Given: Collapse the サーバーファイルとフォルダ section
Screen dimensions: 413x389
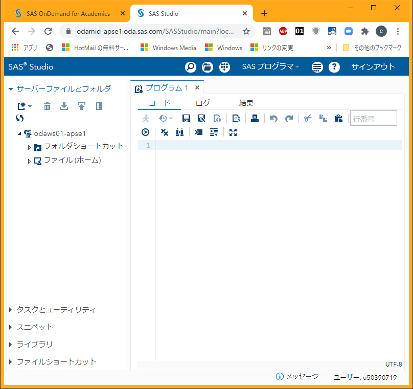Looking at the screenshot, I should 11,89.
